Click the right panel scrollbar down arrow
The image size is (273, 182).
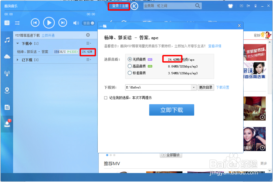point(269,171)
